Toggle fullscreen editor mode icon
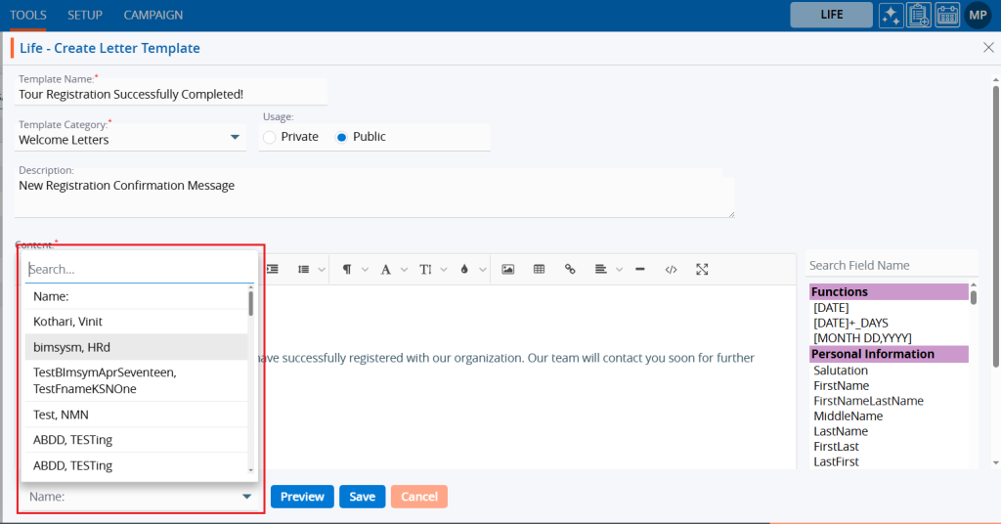 tap(702, 270)
